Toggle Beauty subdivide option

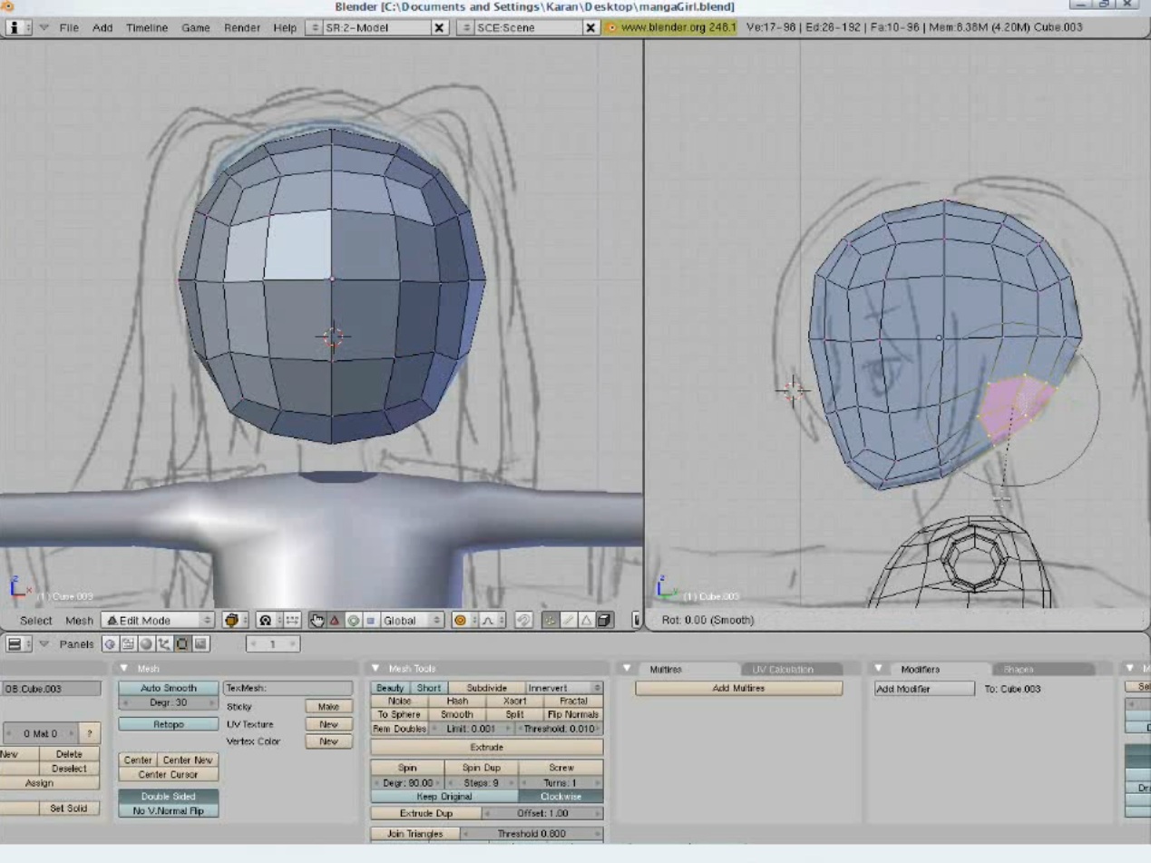390,688
